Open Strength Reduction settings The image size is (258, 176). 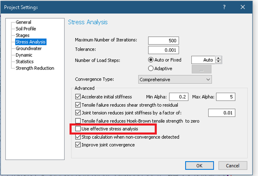[35, 68]
